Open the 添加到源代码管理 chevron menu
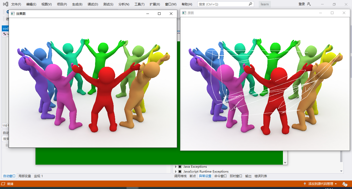The image size is (352, 189). click(x=336, y=184)
